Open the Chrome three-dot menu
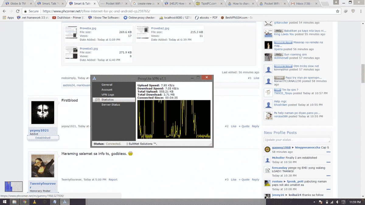 (360, 11)
